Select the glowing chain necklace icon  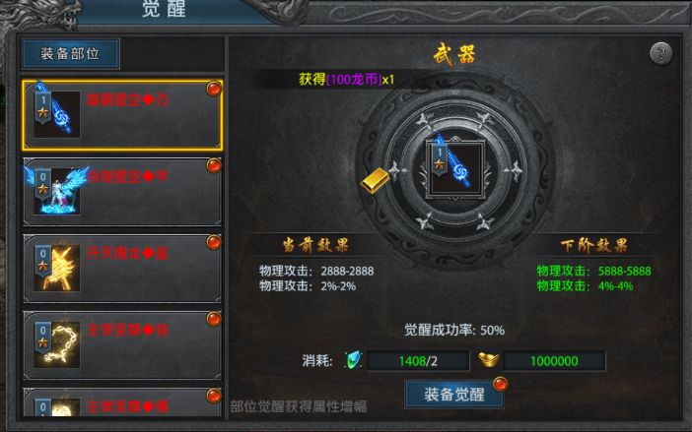tap(56, 344)
